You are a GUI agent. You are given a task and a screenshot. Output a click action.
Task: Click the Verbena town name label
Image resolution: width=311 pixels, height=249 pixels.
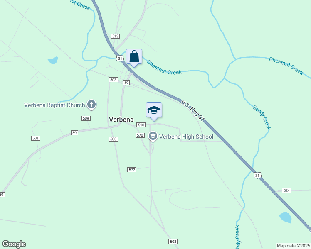[x=121, y=120]
